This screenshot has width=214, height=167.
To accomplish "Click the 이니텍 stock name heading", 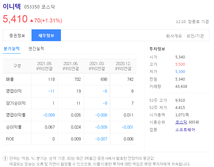I will coord(12,6).
